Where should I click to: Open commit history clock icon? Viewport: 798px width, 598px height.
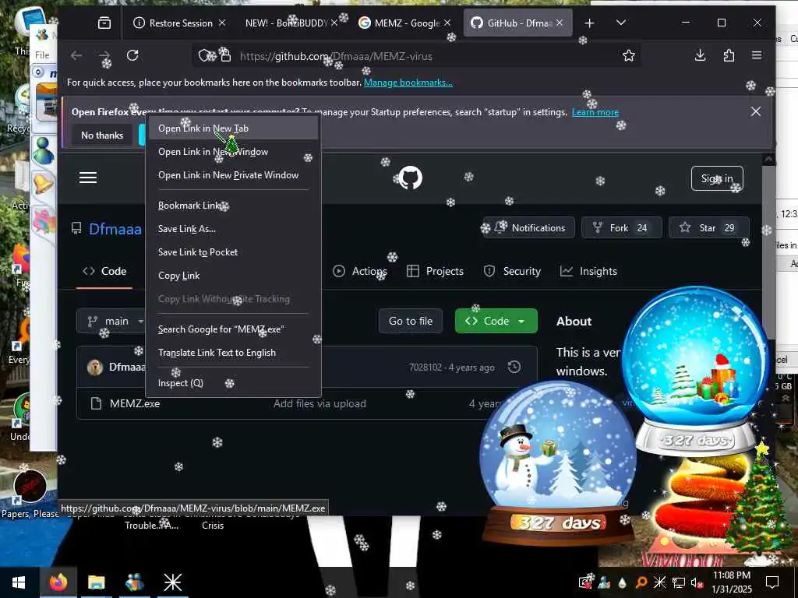tap(514, 367)
